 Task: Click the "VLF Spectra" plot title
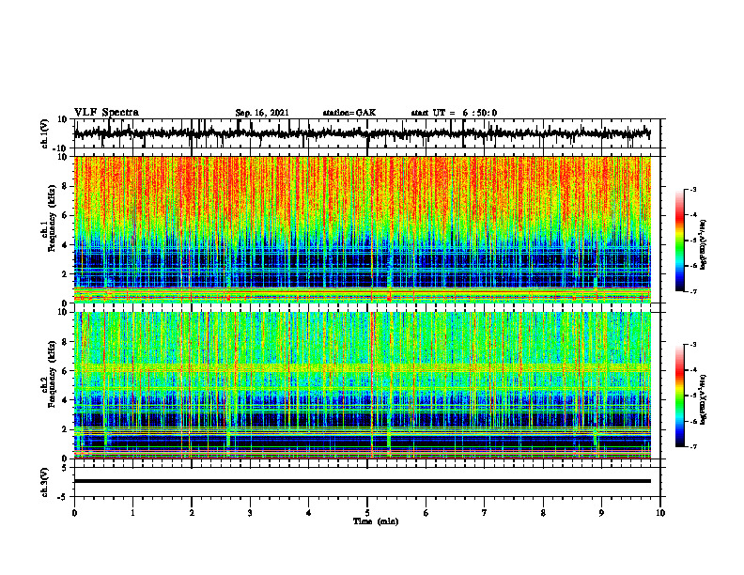pos(106,113)
